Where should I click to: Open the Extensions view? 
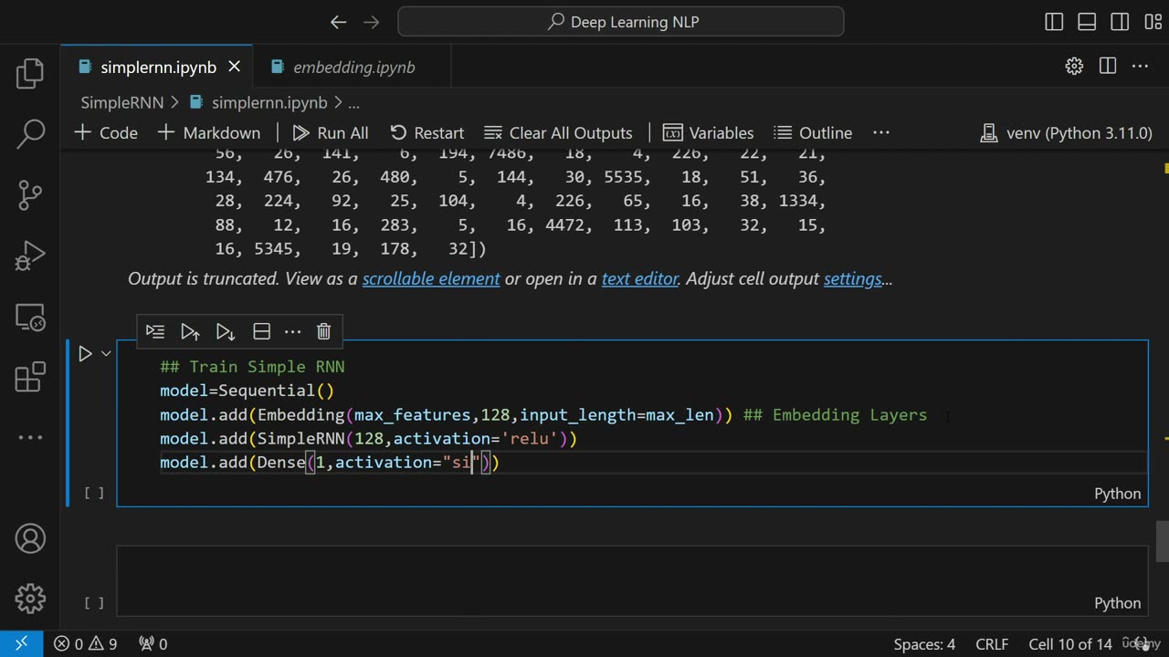tap(30, 377)
